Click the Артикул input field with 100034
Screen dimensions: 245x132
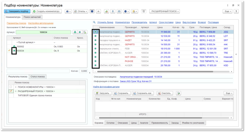43,32
